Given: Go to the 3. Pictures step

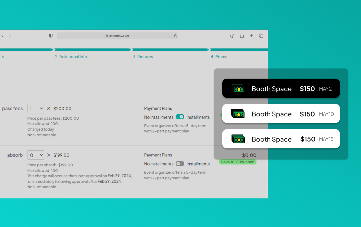Looking at the screenshot, I should tap(143, 57).
